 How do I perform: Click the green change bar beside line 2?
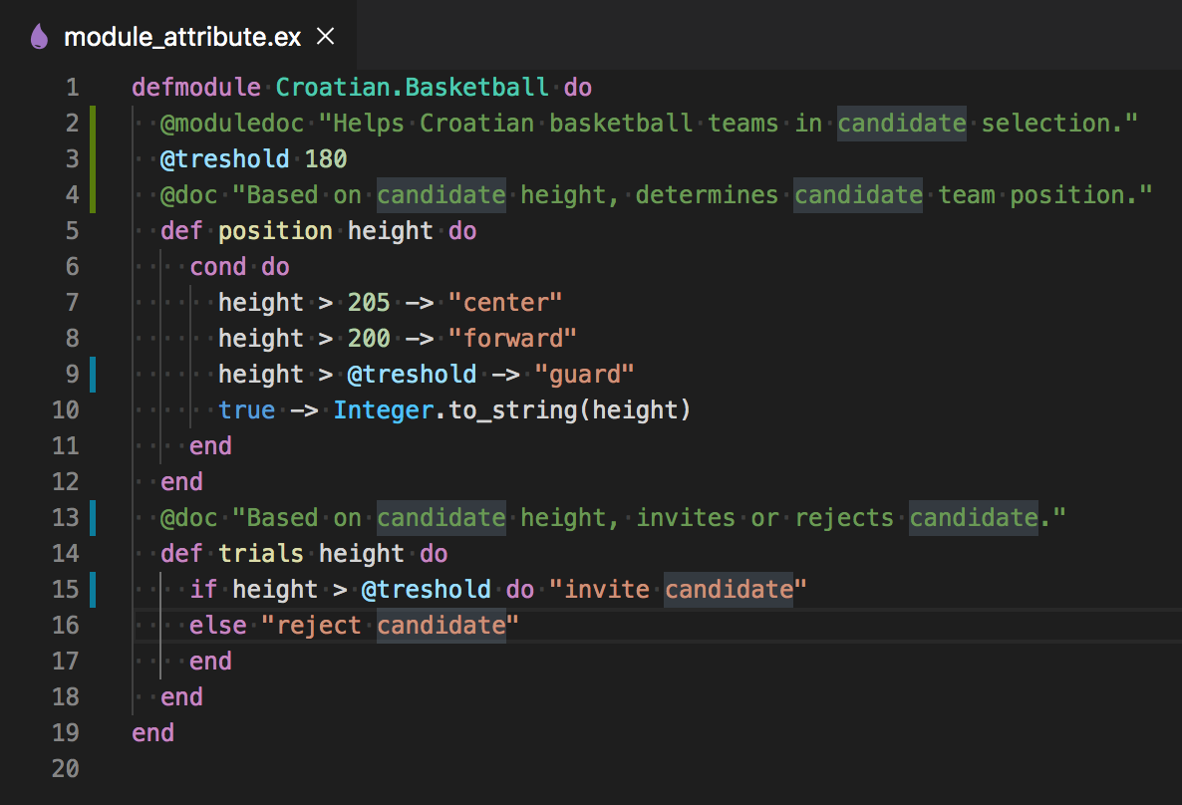click(95, 123)
